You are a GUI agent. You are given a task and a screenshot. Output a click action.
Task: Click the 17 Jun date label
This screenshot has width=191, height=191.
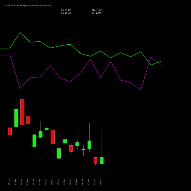(x=89, y=182)
